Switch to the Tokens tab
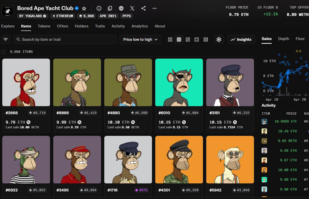This screenshot has width=309, height=199. pyautogui.click(x=44, y=26)
